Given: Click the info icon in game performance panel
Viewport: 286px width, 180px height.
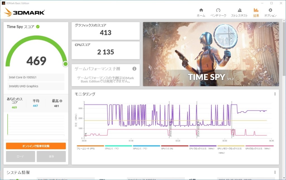Looking at the screenshot, I should point(134,69).
